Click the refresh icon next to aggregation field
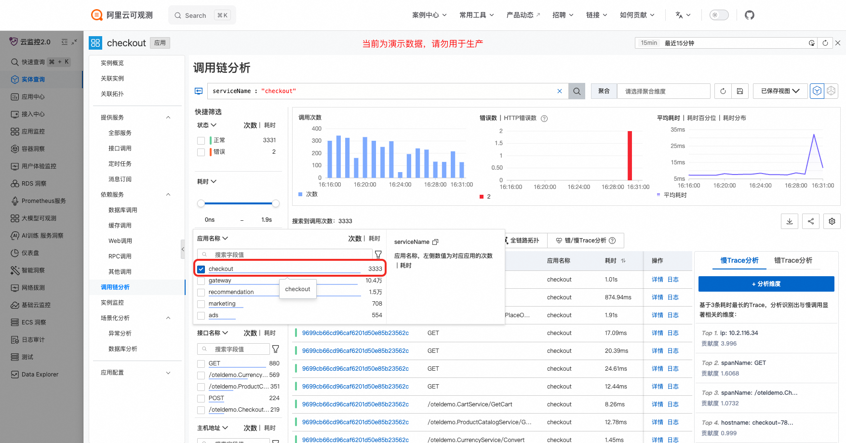This screenshot has height=443, width=846. 723,91
